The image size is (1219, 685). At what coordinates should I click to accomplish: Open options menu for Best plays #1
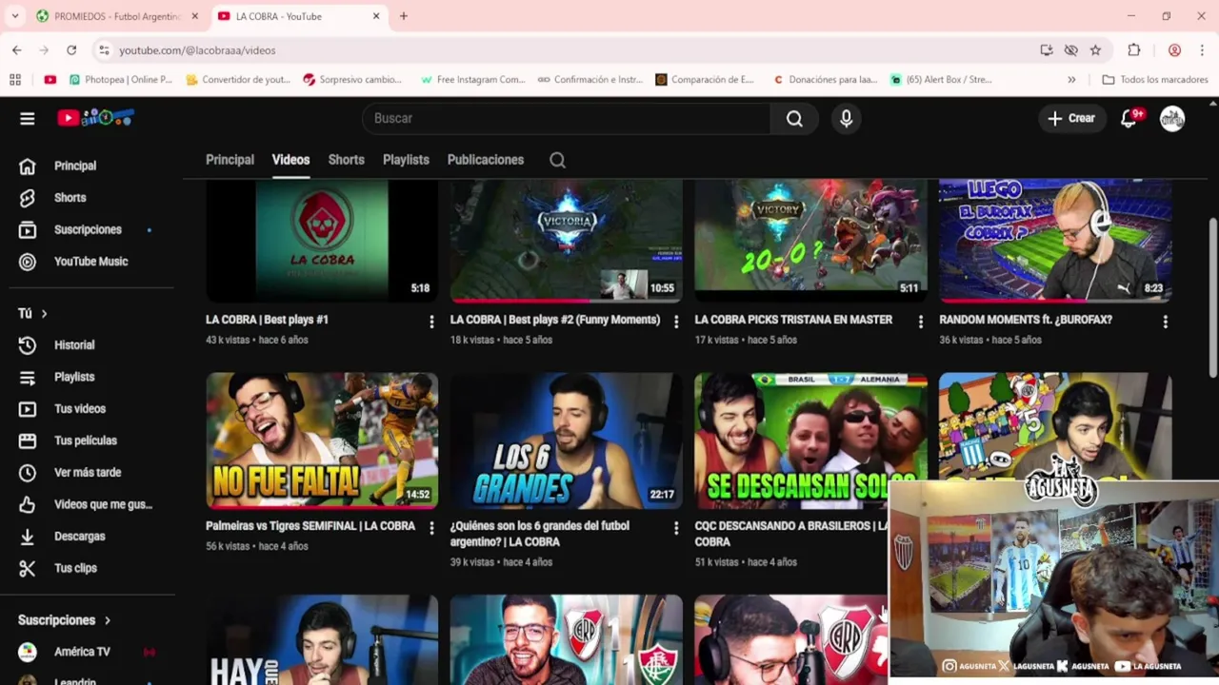pyautogui.click(x=431, y=322)
